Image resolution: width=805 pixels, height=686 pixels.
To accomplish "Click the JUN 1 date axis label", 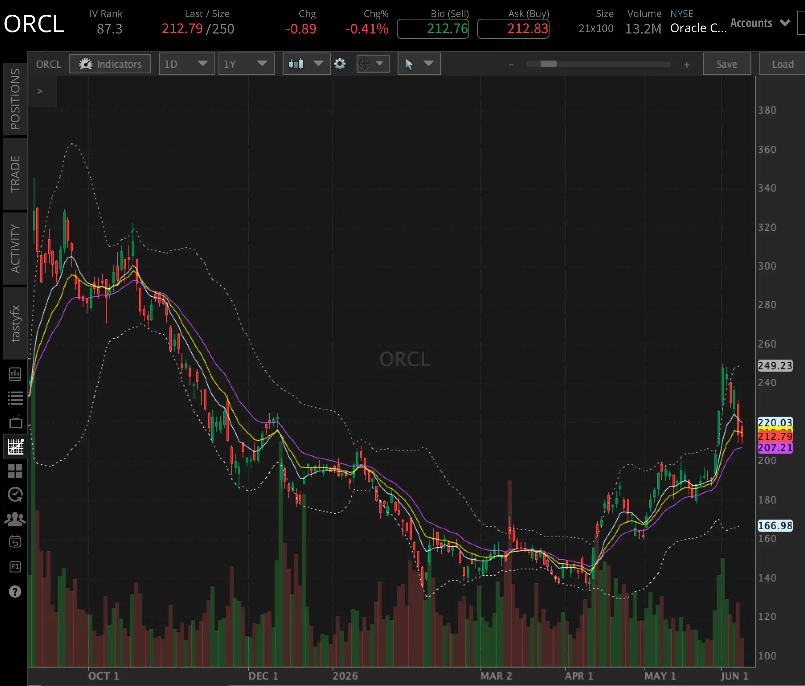I will pos(734,676).
